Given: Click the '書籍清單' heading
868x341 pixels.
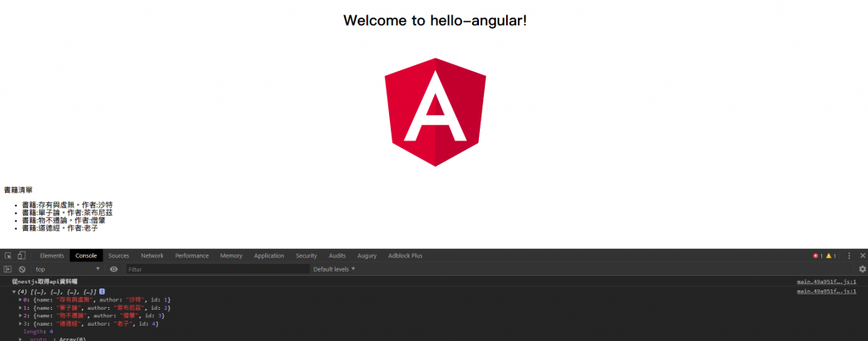Looking at the screenshot, I should 19,190.
